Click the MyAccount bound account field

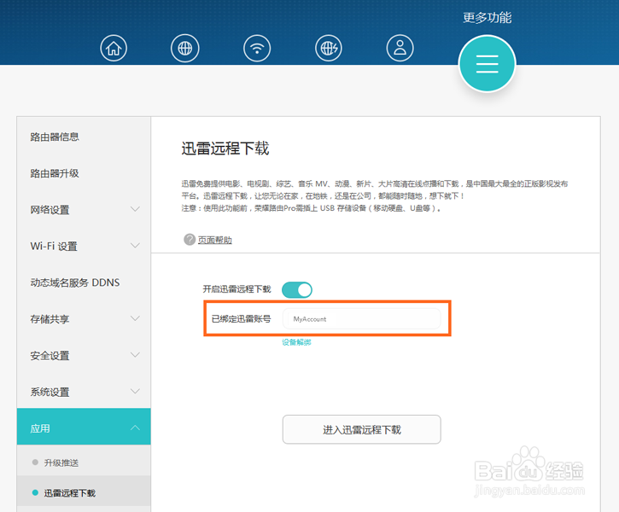(362, 318)
